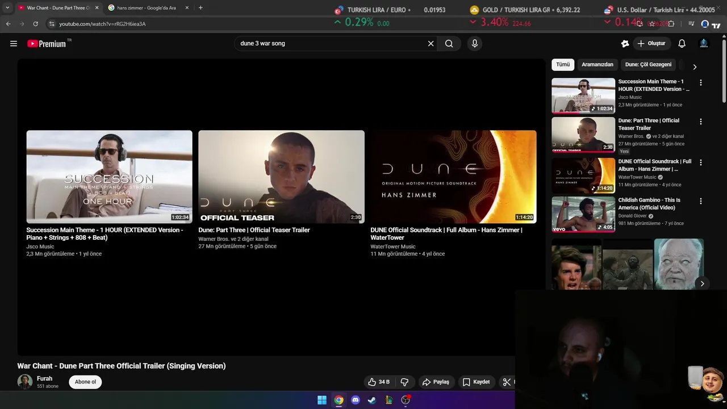Open the Furah channel name link
This screenshot has width=727, height=409.
(x=44, y=378)
